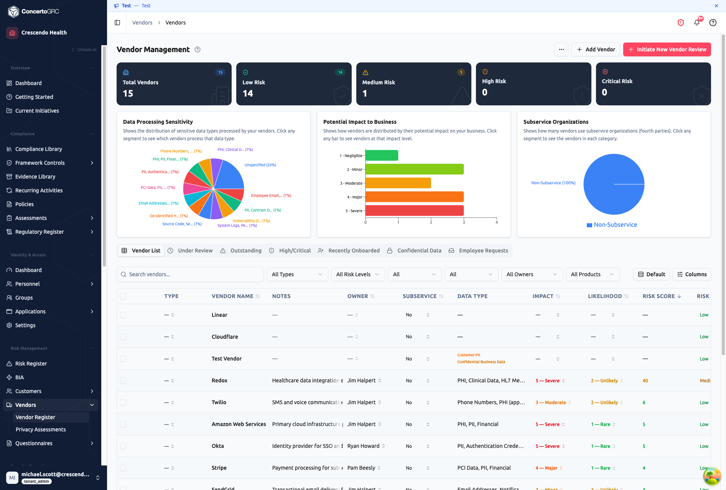Open the red shield alert icon
The height and width of the screenshot is (490, 726).
click(681, 23)
